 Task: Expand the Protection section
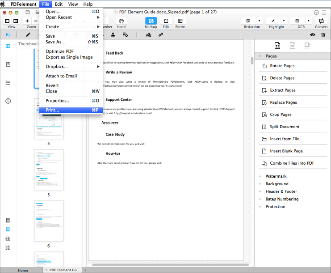pos(260,207)
